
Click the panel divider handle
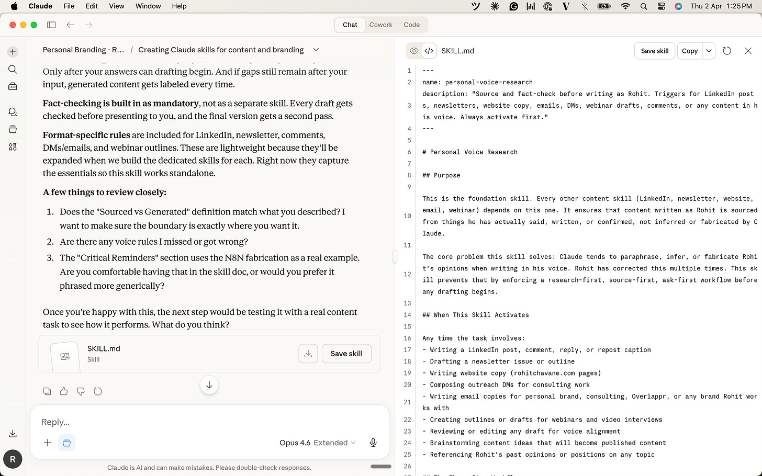click(x=395, y=256)
